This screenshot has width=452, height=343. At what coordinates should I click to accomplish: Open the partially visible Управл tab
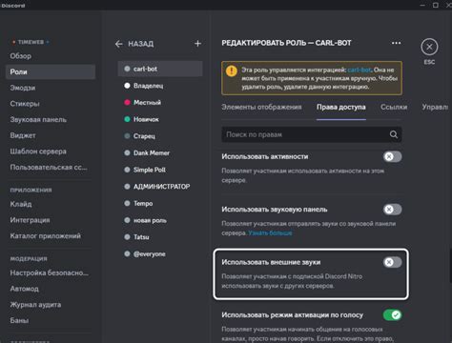pyautogui.click(x=435, y=107)
